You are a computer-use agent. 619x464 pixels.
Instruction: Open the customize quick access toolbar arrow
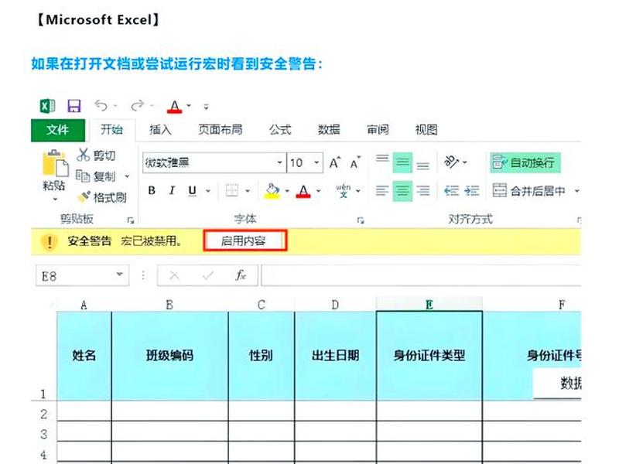click(x=206, y=107)
